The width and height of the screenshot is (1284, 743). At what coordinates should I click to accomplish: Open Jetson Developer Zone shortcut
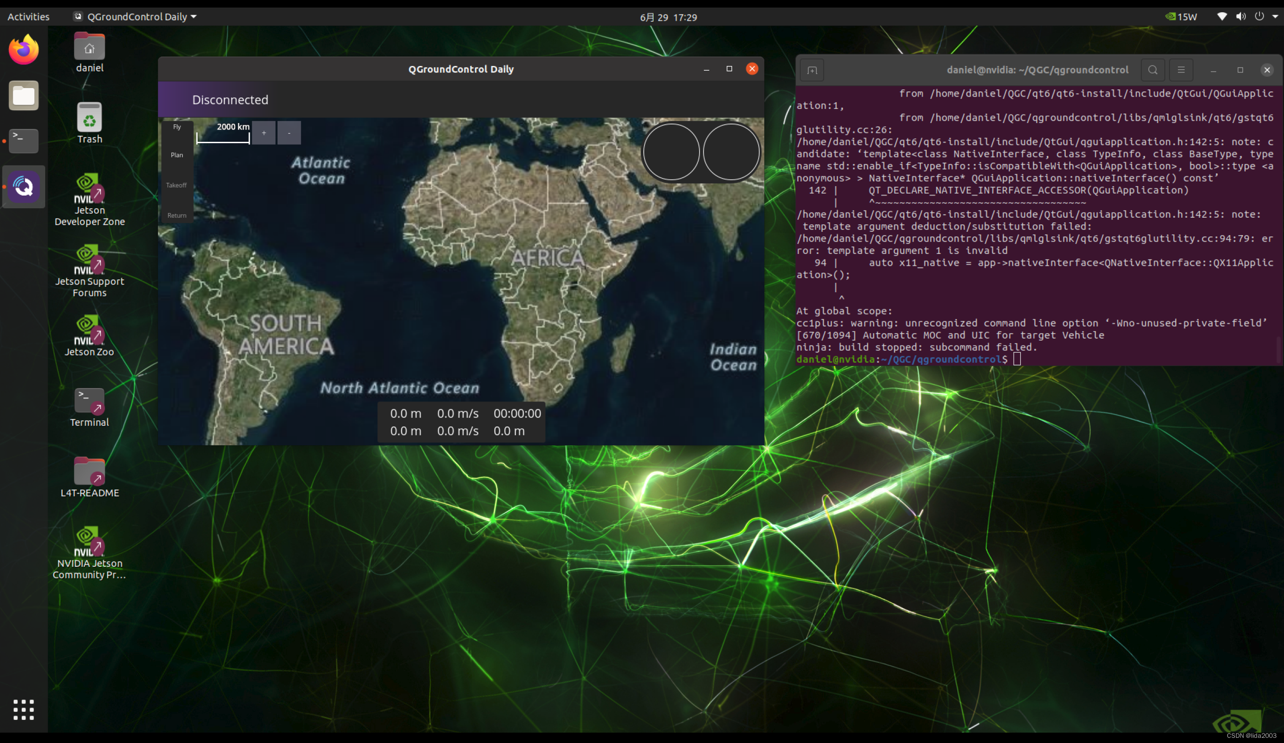click(x=90, y=200)
